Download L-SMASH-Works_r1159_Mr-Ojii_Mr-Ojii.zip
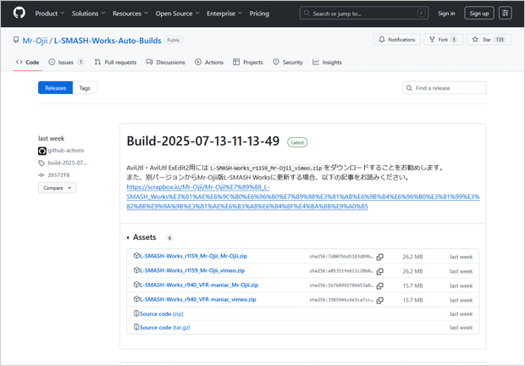The width and height of the screenshot is (525, 366). 193,256
